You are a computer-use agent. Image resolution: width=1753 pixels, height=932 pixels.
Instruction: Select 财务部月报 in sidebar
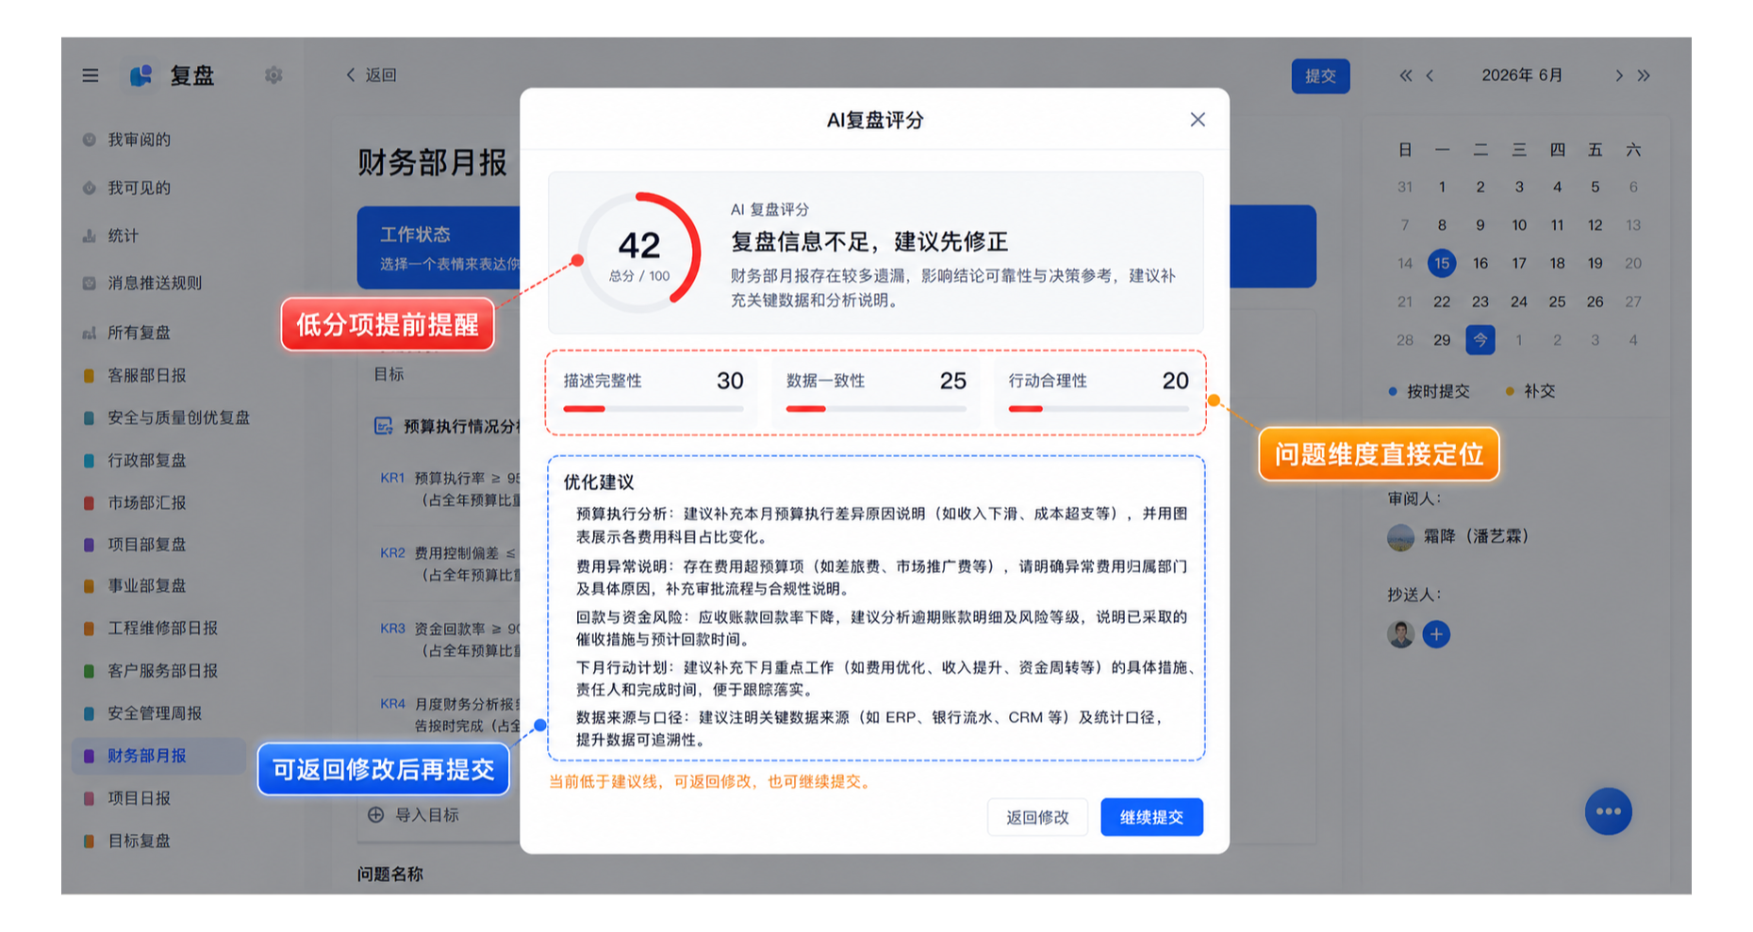[x=158, y=756]
